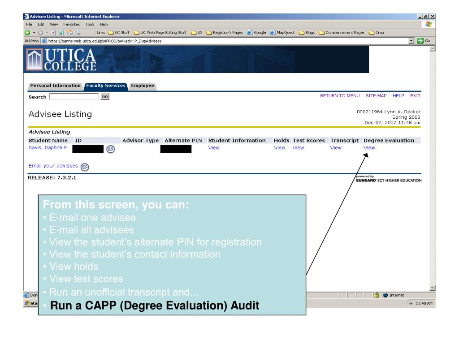Click View under Student Information
This screenshot has width=459, height=344.
214,148
